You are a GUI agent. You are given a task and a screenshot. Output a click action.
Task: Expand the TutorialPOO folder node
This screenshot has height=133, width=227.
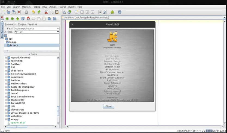click(6, 103)
